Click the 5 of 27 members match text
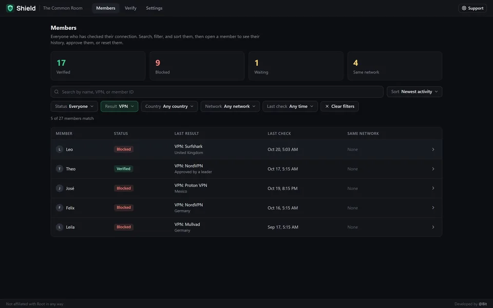 click(x=72, y=119)
